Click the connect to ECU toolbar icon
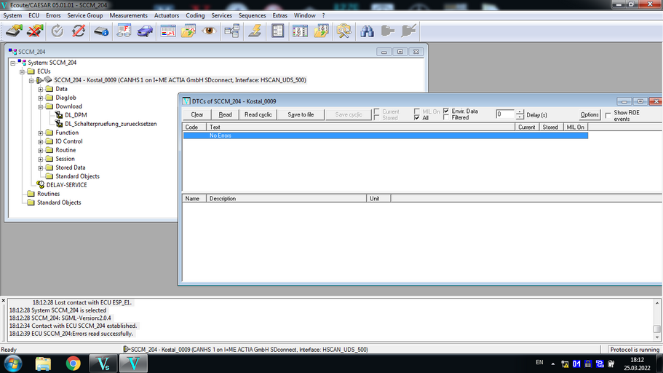The width and height of the screenshot is (663, 373). point(14,31)
